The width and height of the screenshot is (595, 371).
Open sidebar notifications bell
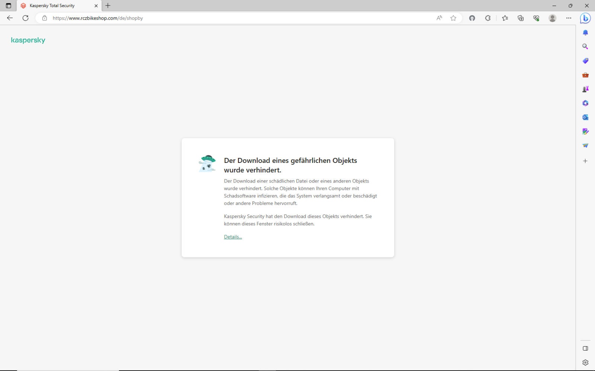(585, 33)
